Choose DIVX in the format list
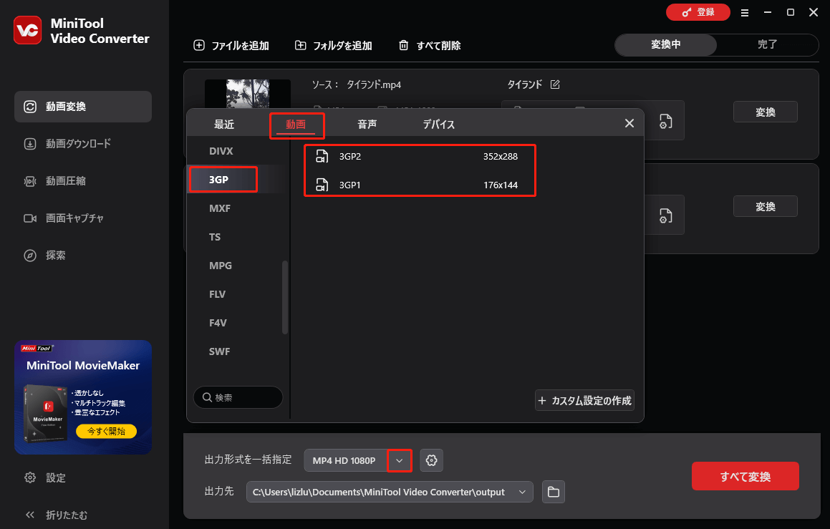Viewport: 830px width, 529px height. 238,151
